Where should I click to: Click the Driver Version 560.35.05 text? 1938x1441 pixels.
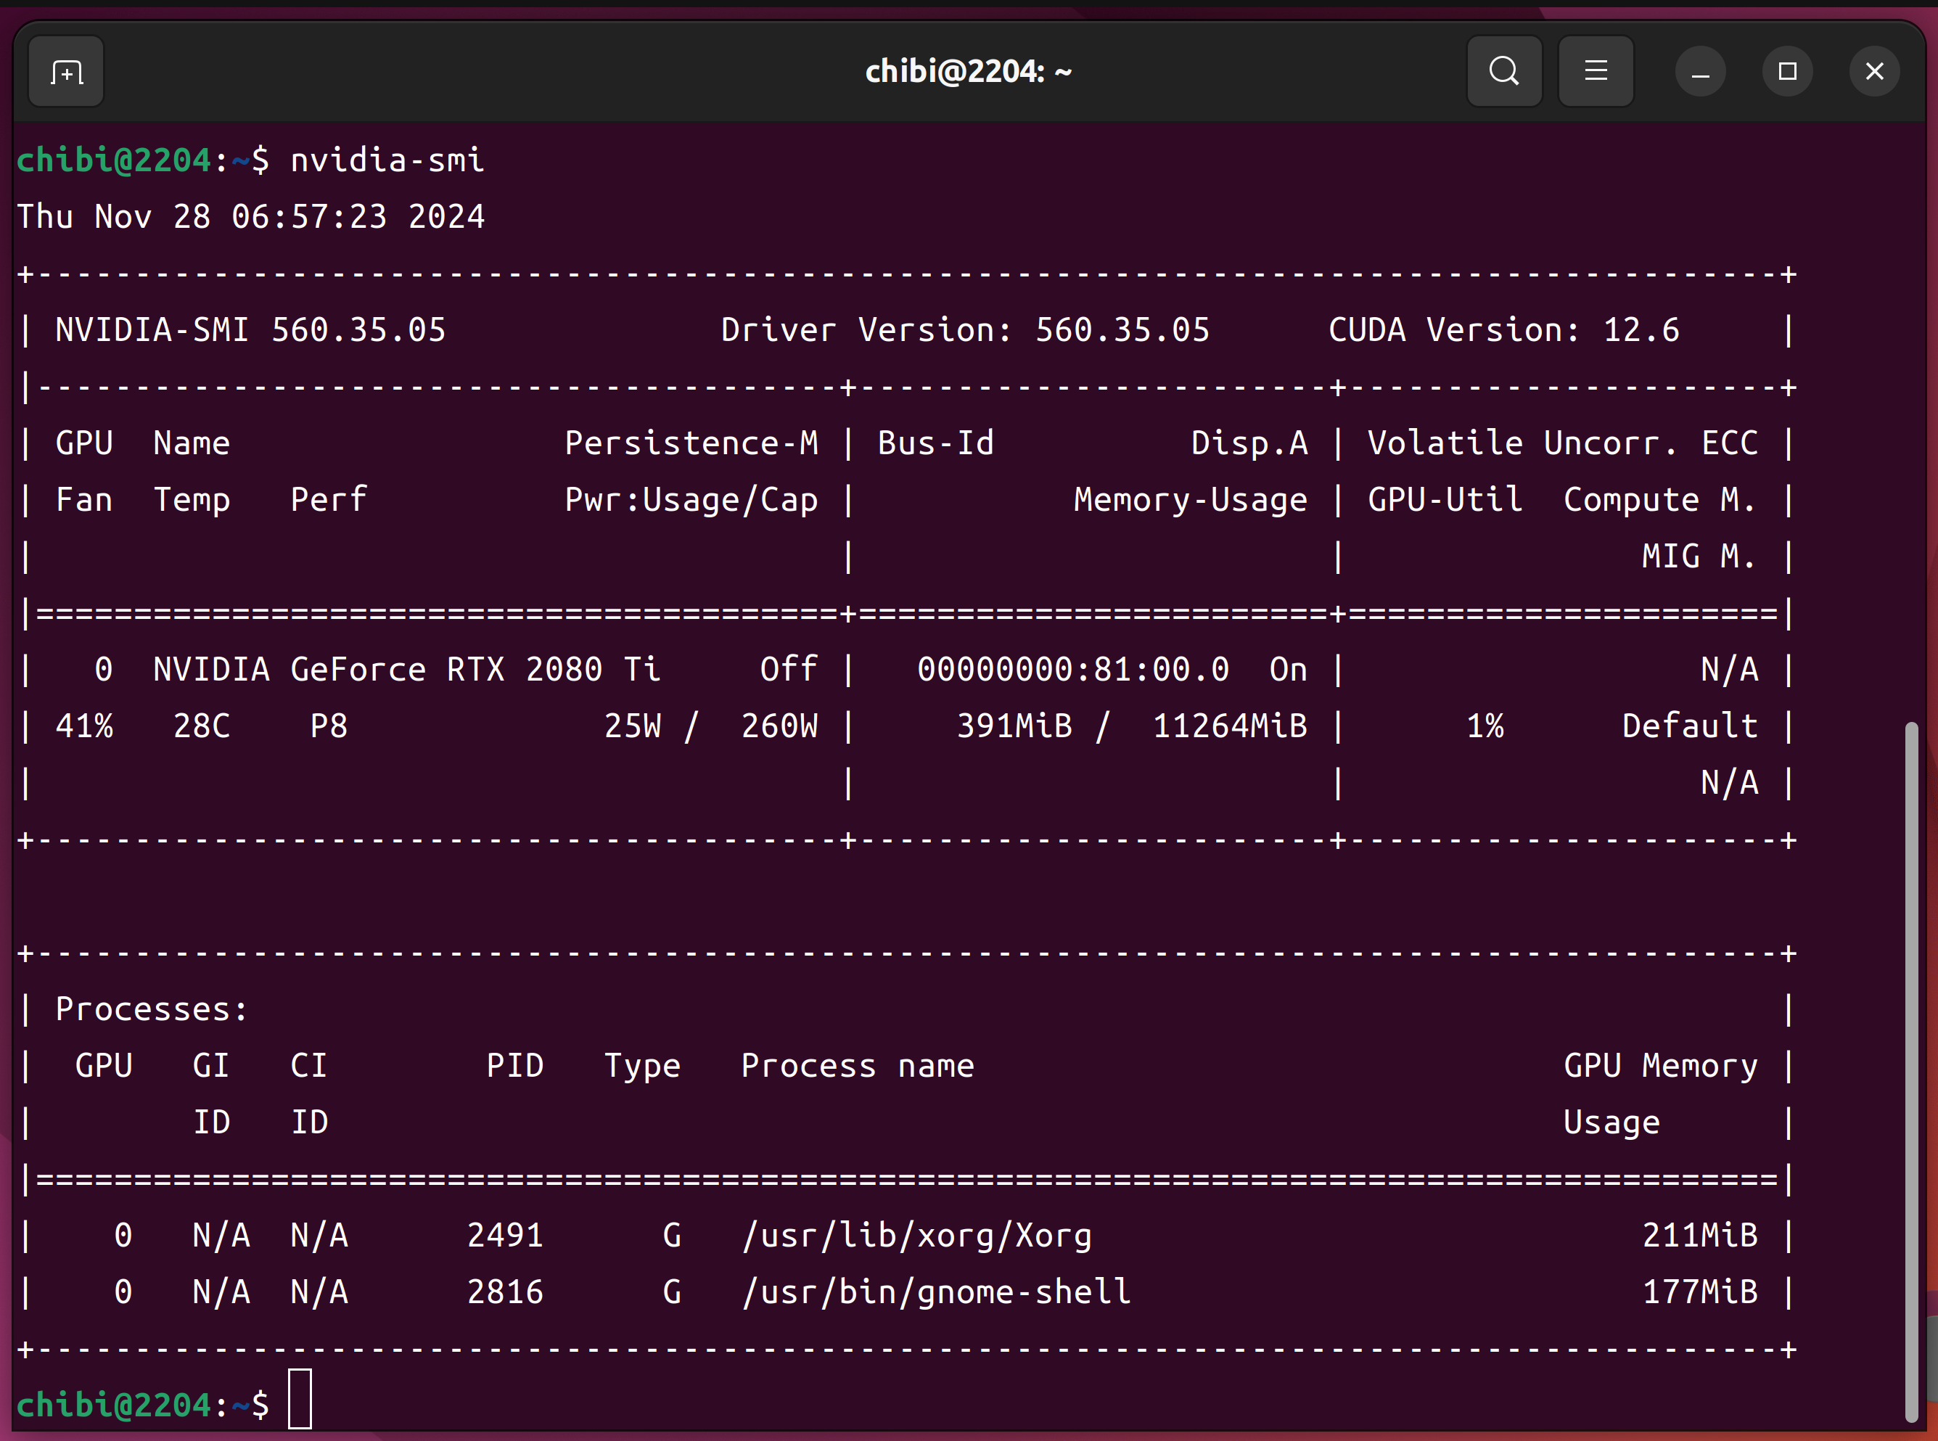pyautogui.click(x=964, y=331)
